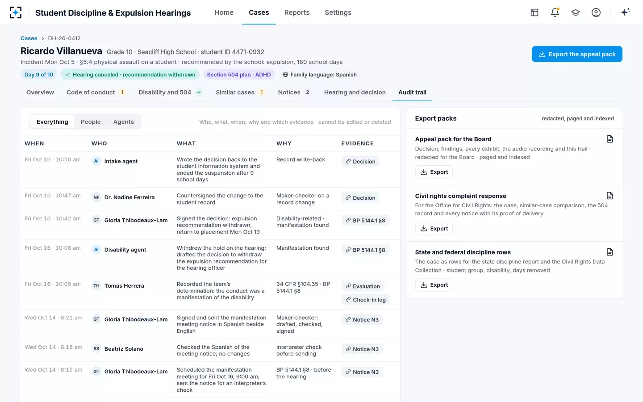Open the Similar cases tab
Screen dimensions: 643x402
pos(240,92)
